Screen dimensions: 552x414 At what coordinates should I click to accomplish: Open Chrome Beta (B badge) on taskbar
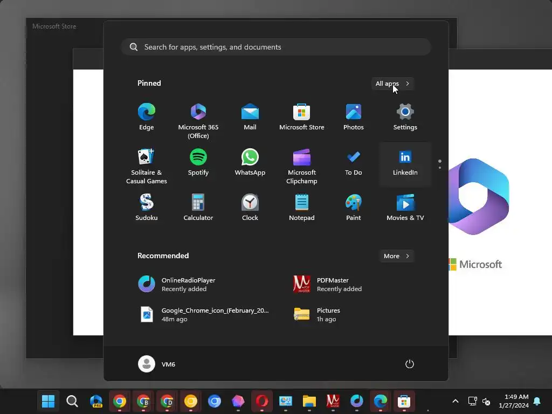click(x=143, y=401)
